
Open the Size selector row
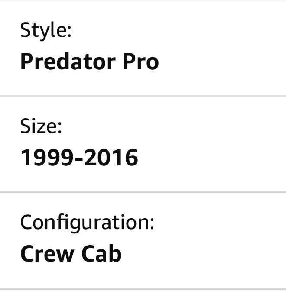(143, 144)
